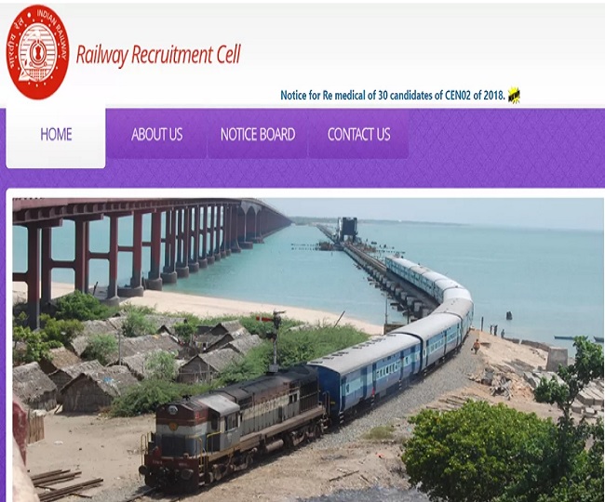The height and width of the screenshot is (502, 605).
Task: Open the Re medical CEN02 2018 notice
Action: point(393,95)
